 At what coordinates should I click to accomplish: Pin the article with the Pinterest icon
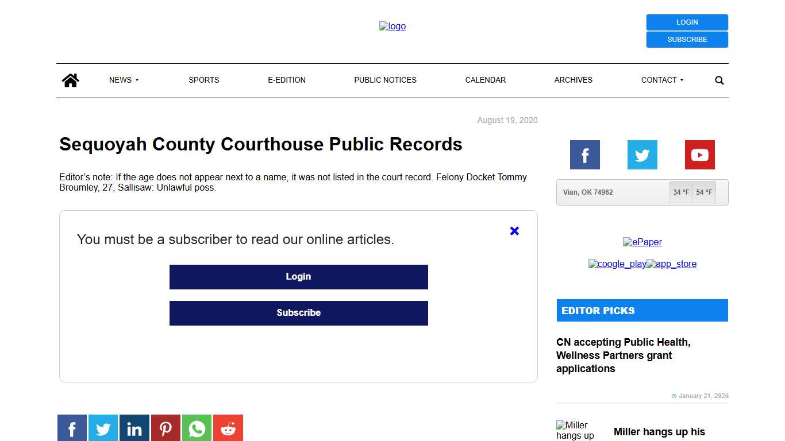166,428
